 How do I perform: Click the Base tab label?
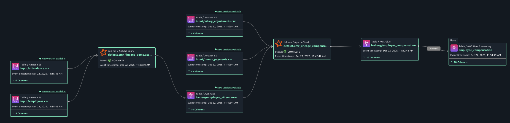tap(453, 41)
